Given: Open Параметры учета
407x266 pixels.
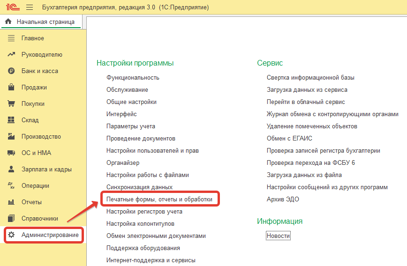Looking at the screenshot, I should click(x=131, y=126).
